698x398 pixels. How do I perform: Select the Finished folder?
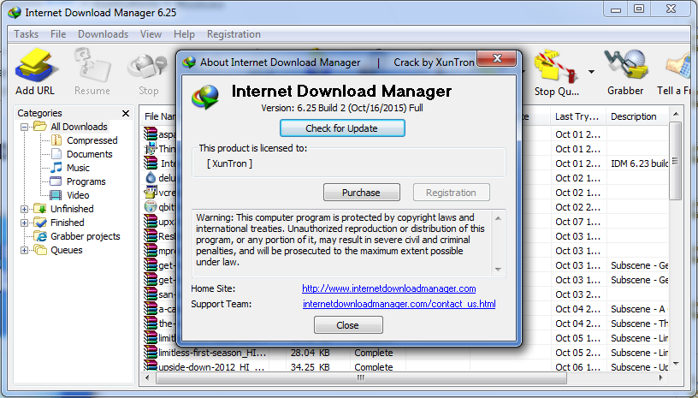tap(67, 223)
